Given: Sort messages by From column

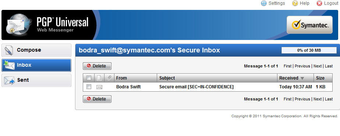Looking at the screenshot, I should pyautogui.click(x=121, y=78).
